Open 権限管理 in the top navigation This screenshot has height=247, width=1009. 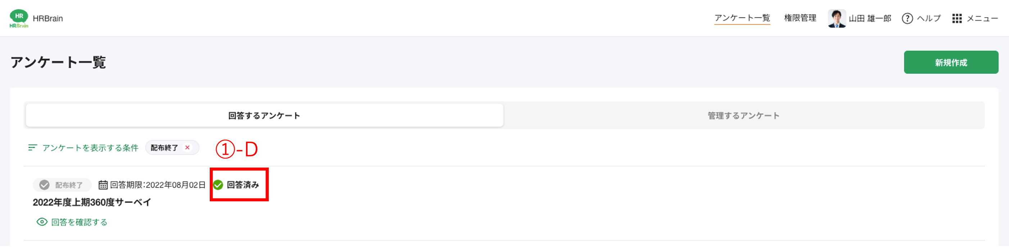[800, 18]
